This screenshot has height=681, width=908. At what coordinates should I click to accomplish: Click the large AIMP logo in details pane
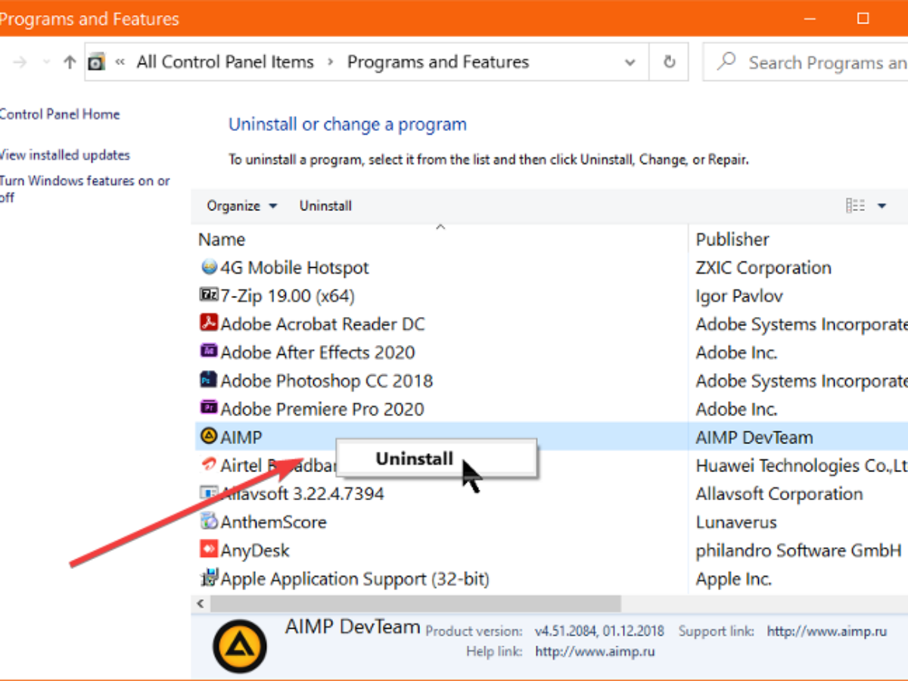(239, 646)
